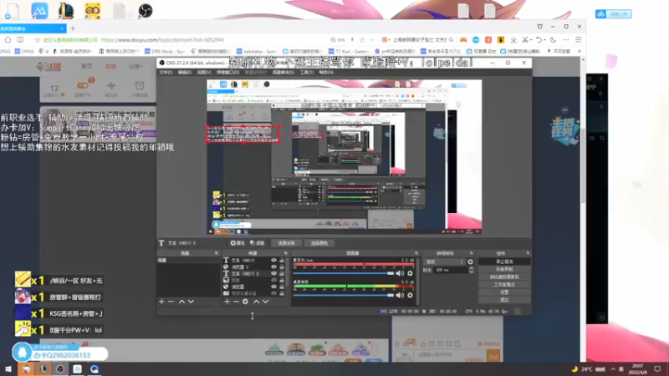Image resolution: width=669 pixels, height=376 pixels.
Task: Open the undo closed-tab dropdown arrow
Action: coord(545,39)
